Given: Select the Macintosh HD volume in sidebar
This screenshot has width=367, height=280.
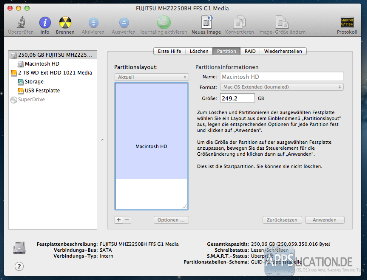Looking at the screenshot, I should [53, 64].
